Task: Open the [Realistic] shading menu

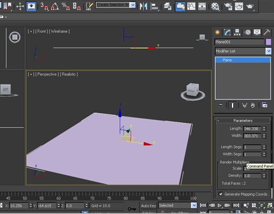Action: point(69,74)
